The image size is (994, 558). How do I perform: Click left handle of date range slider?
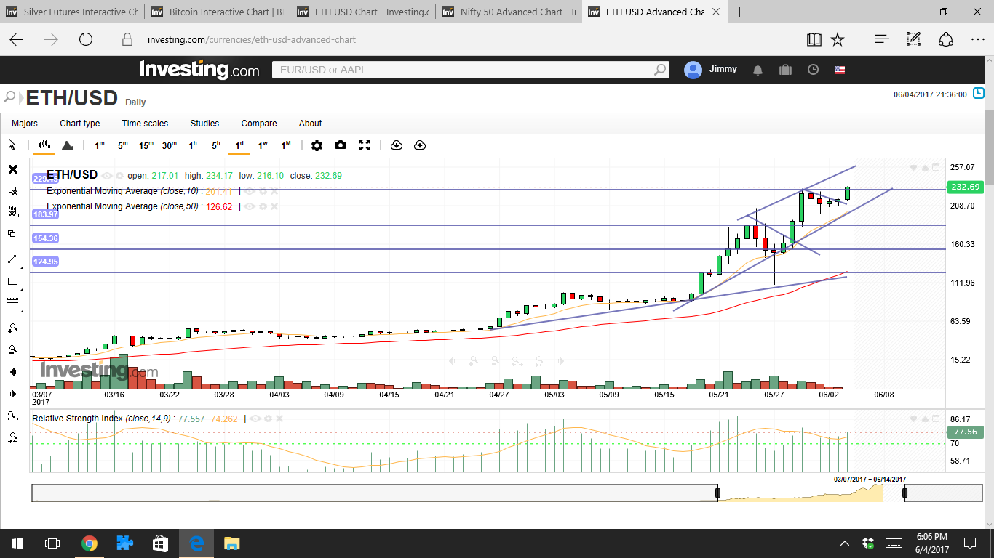(x=718, y=493)
